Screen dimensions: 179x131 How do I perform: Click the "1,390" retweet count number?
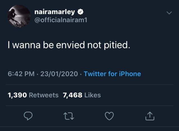point(17,95)
